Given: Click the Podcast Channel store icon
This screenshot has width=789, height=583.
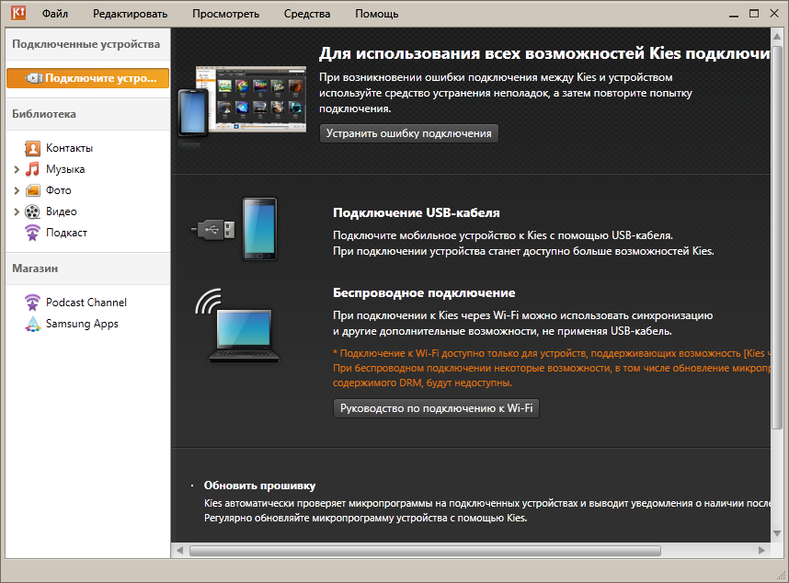Looking at the screenshot, I should pos(33,303).
